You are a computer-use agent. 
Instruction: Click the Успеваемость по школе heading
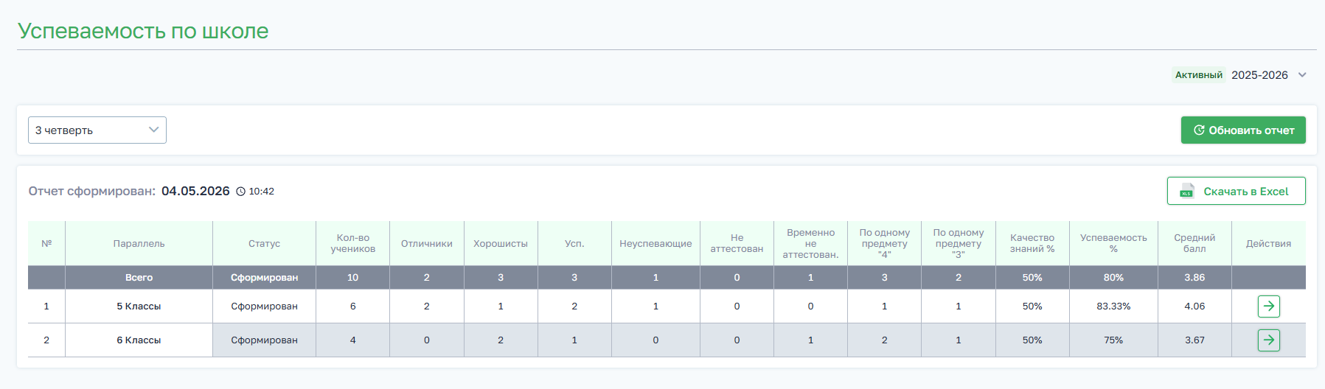[x=143, y=31]
